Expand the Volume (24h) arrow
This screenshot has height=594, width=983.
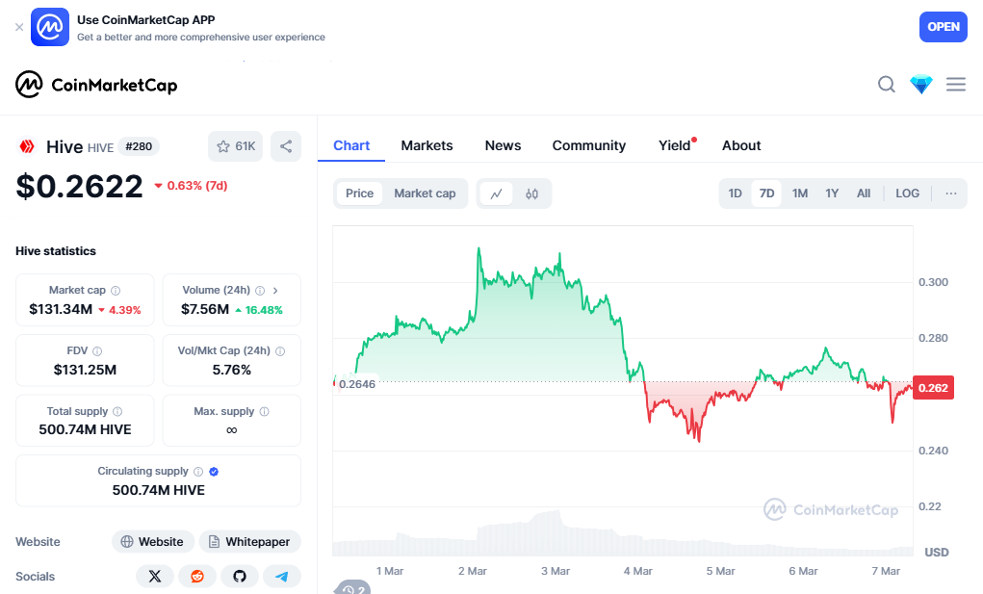tap(275, 290)
